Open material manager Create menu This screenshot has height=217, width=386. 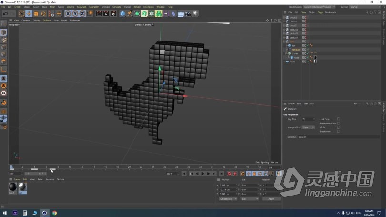[x=17, y=179]
